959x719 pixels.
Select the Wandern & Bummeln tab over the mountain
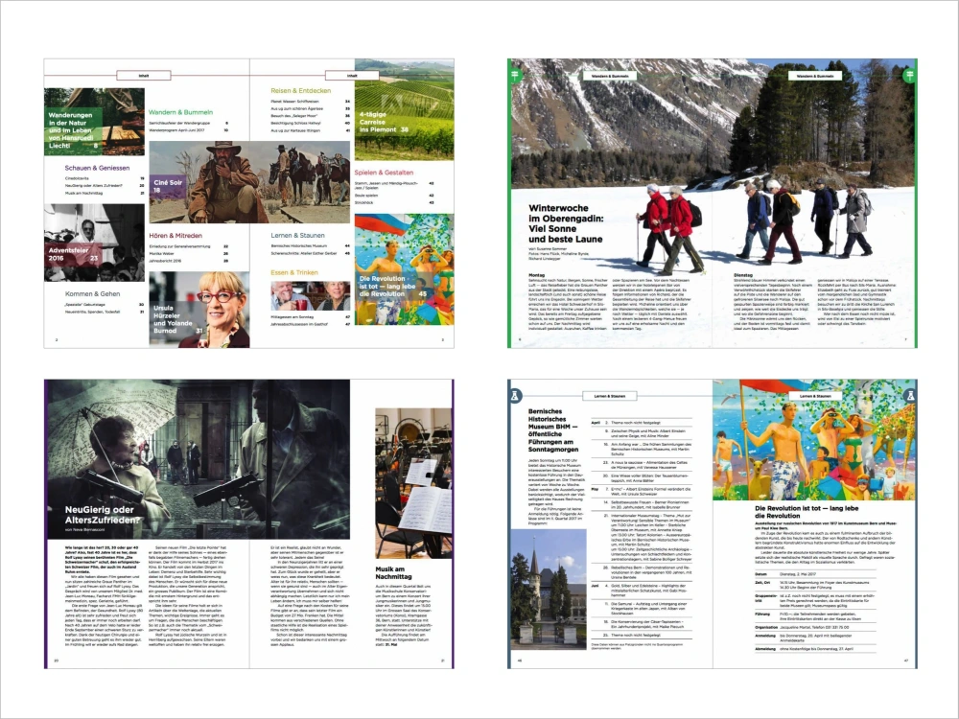point(610,76)
